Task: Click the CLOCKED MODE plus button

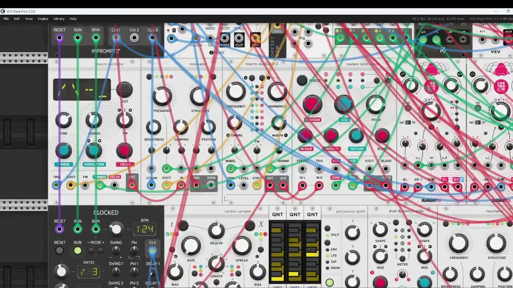Action: (100, 251)
